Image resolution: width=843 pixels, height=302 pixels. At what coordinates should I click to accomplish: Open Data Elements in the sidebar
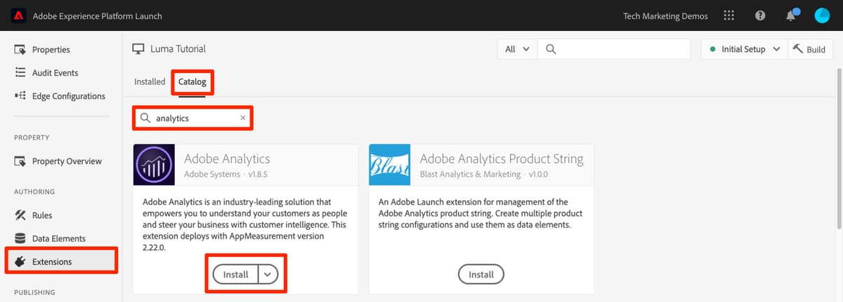click(x=59, y=238)
